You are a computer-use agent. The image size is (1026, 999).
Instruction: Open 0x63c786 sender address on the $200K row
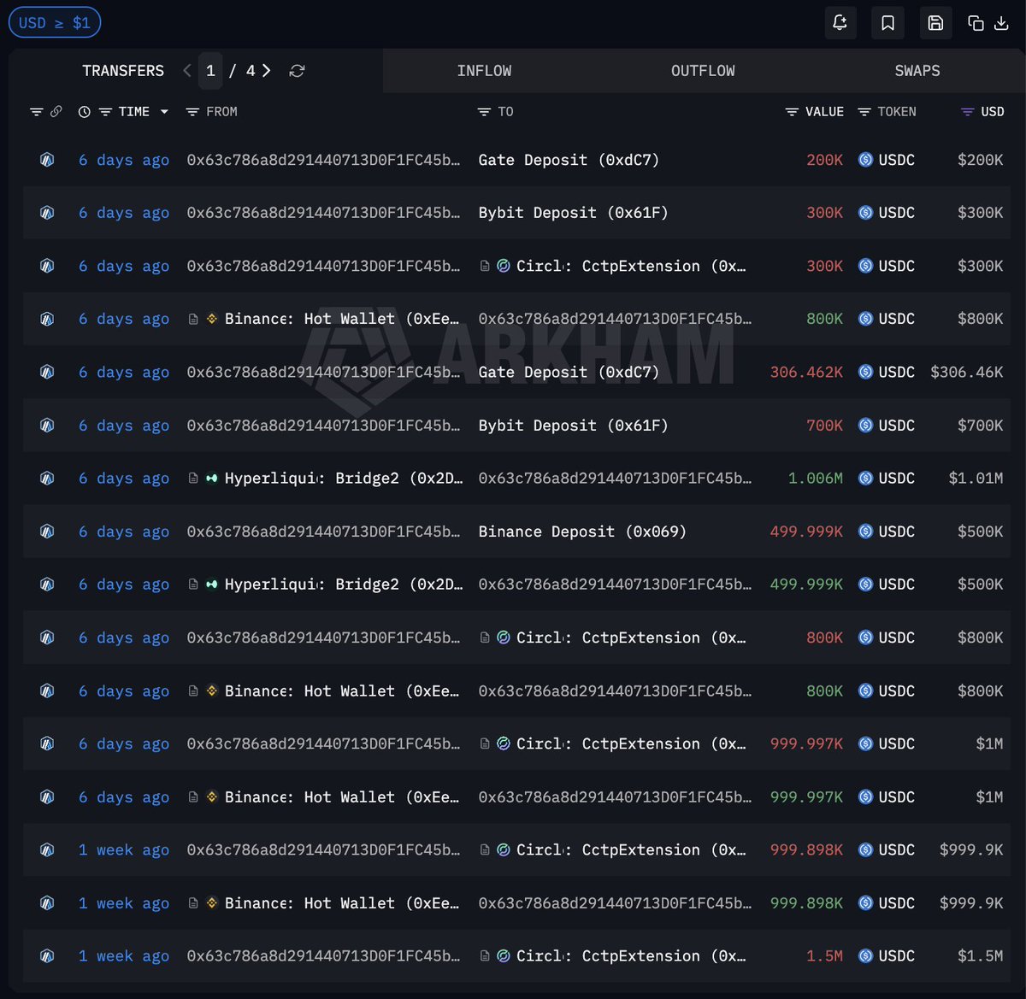(323, 160)
